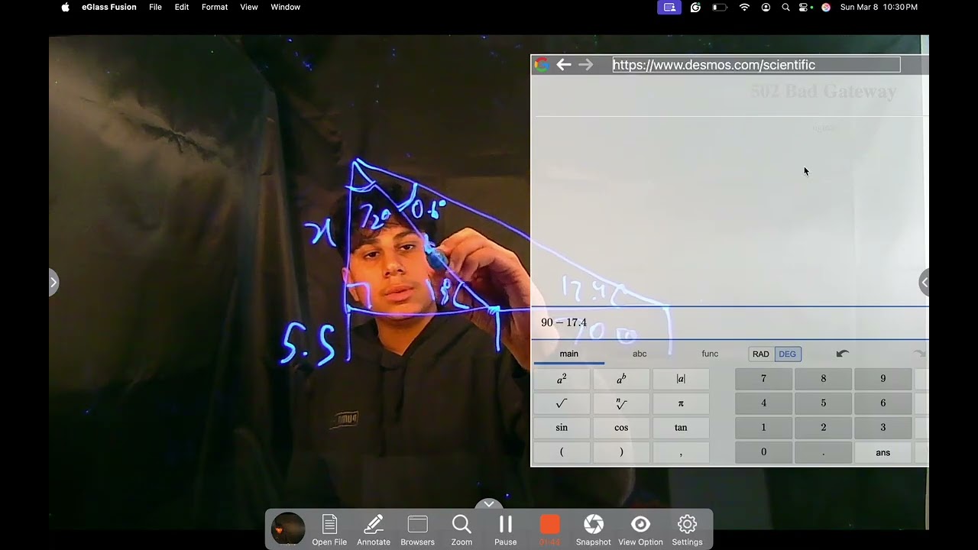The image size is (978, 550).
Task: Tap the 0 digit key
Action: pos(763,452)
